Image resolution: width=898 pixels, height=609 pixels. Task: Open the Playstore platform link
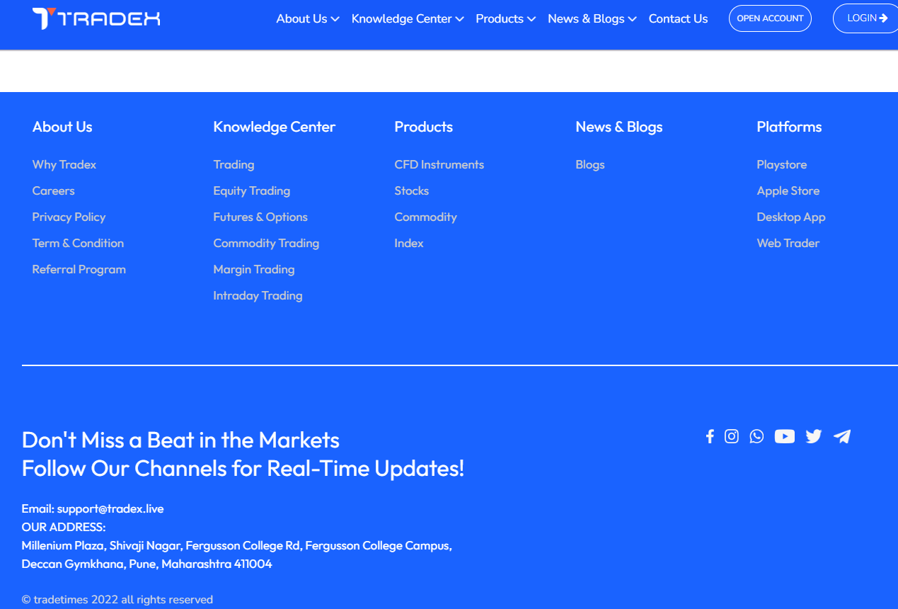[x=782, y=164]
